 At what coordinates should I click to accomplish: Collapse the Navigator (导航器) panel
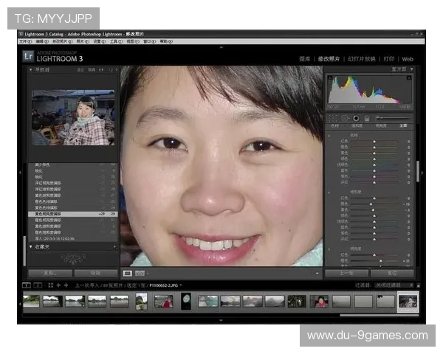tap(31, 69)
